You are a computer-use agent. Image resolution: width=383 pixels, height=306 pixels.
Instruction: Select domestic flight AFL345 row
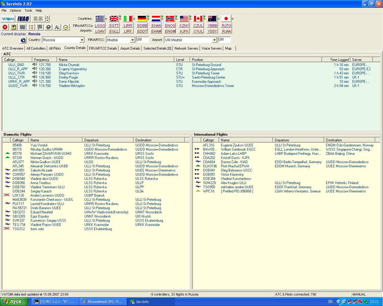point(96,166)
